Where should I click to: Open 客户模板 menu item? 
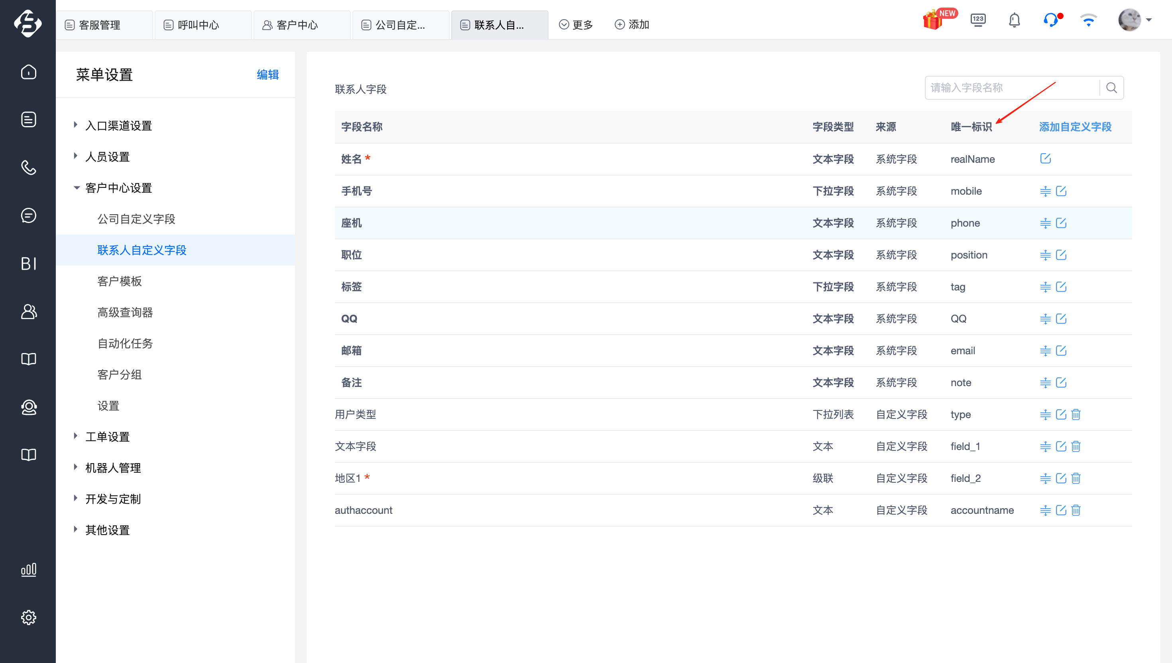(x=119, y=281)
